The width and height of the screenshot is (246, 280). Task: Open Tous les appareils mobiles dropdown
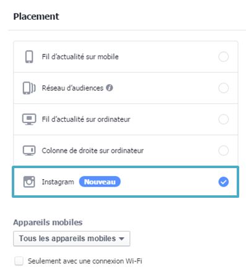point(72,239)
